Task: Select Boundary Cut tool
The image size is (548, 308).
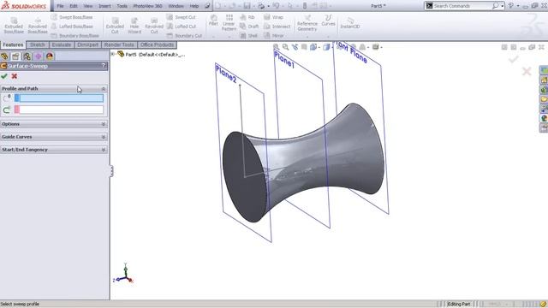Action: point(184,36)
